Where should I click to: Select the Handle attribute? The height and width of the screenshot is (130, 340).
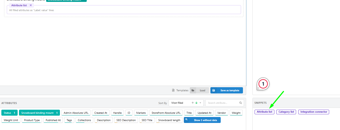(117, 113)
